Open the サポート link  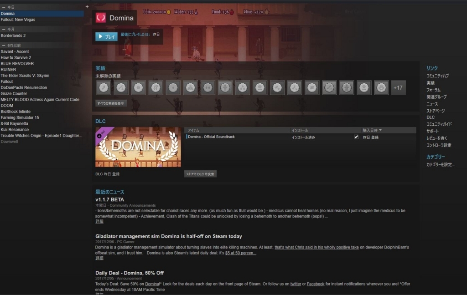(432, 131)
